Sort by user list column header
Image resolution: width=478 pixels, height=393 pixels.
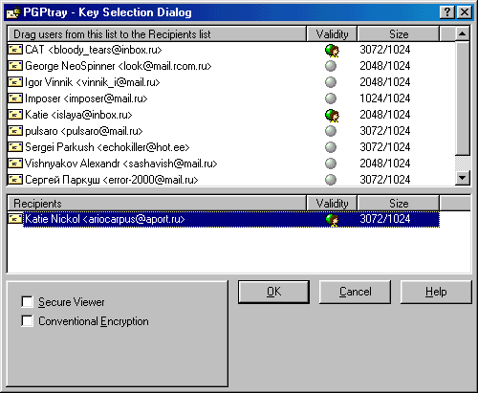pyautogui.click(x=157, y=34)
